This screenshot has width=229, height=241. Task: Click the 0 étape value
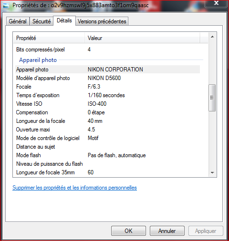point(96,112)
